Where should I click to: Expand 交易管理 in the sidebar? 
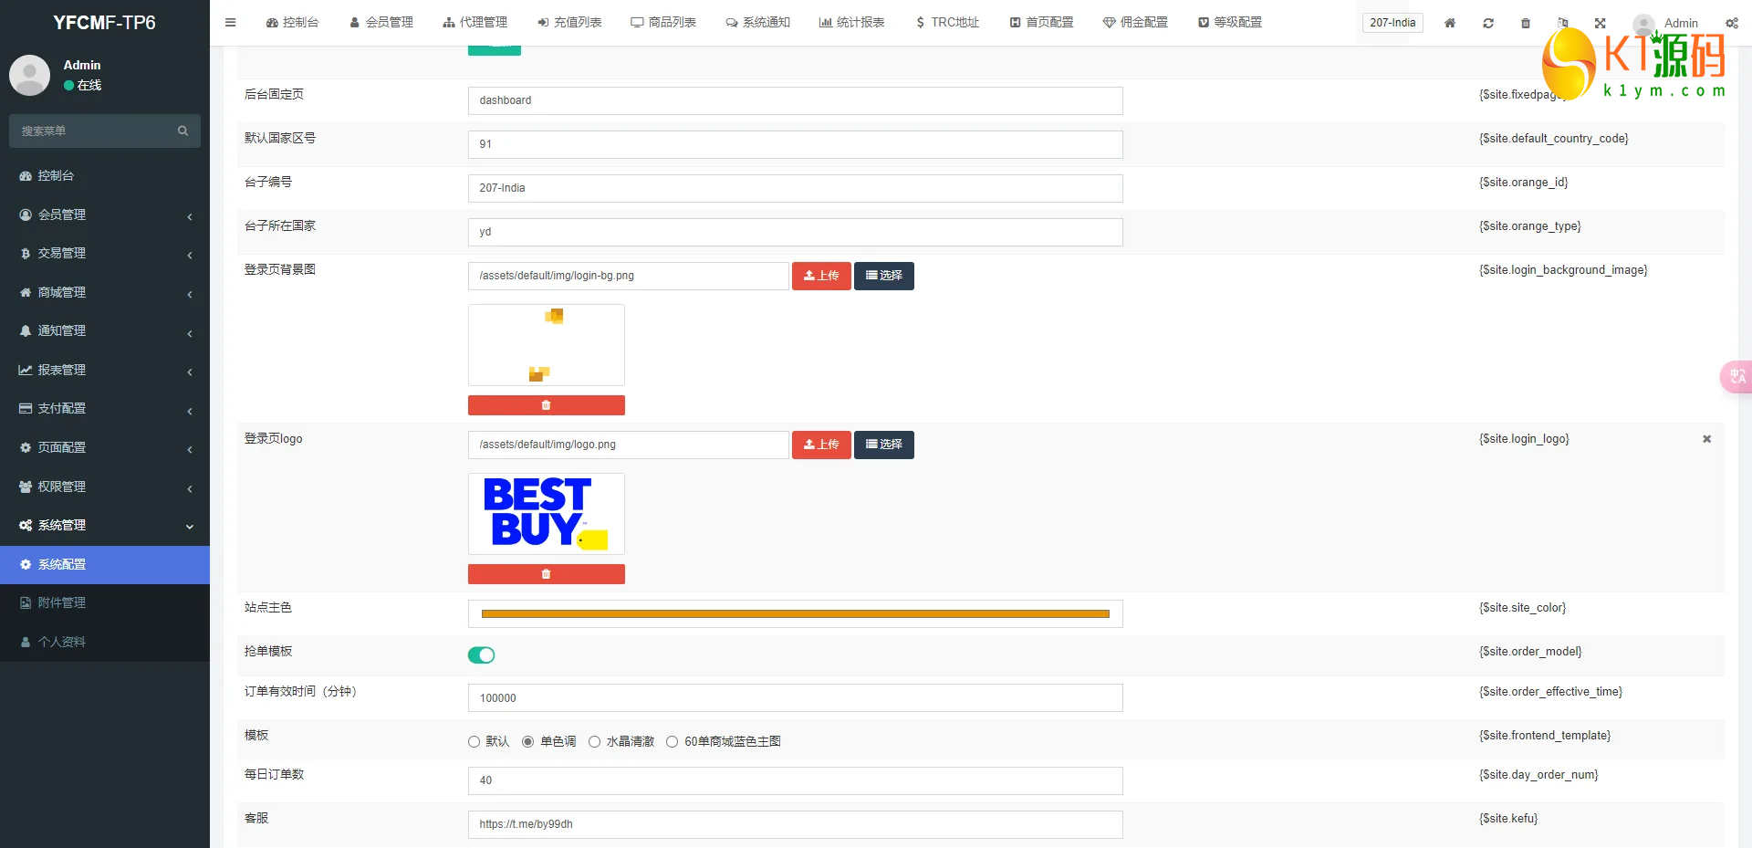coord(105,253)
